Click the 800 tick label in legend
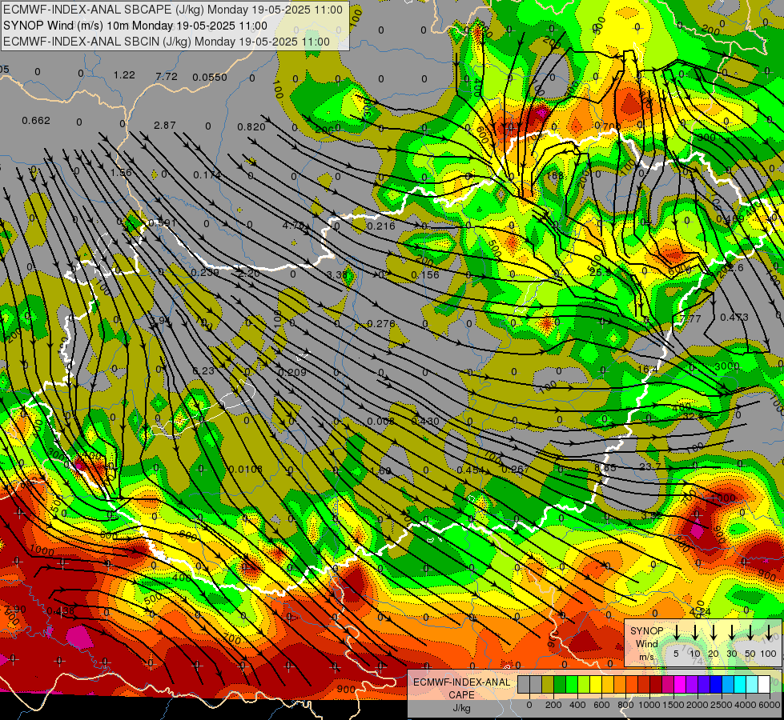Screen dimensions: 784x720 tap(625, 705)
